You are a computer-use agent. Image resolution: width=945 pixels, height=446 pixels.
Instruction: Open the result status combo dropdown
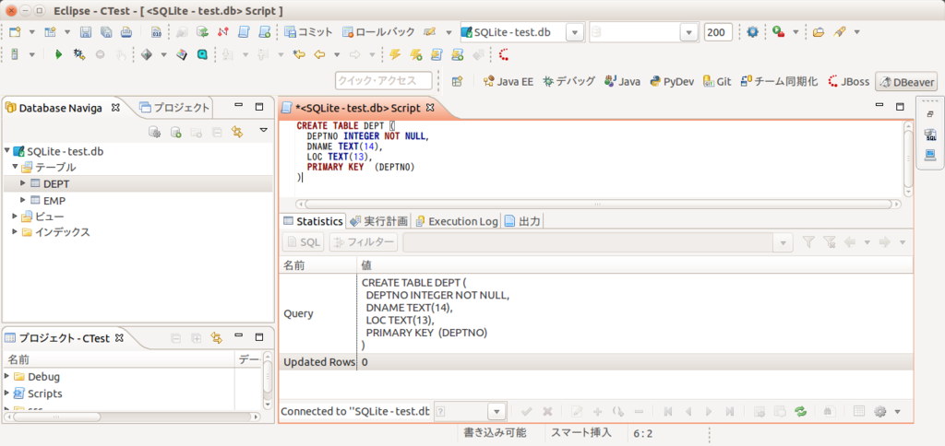click(x=496, y=412)
